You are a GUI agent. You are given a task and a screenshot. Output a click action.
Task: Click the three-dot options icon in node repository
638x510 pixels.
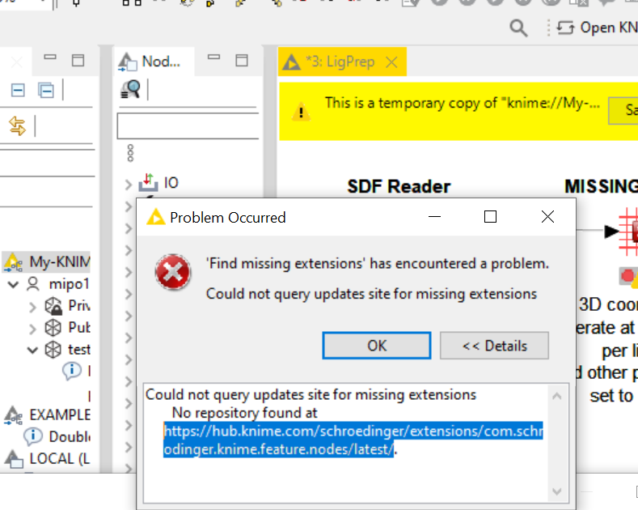(x=130, y=153)
